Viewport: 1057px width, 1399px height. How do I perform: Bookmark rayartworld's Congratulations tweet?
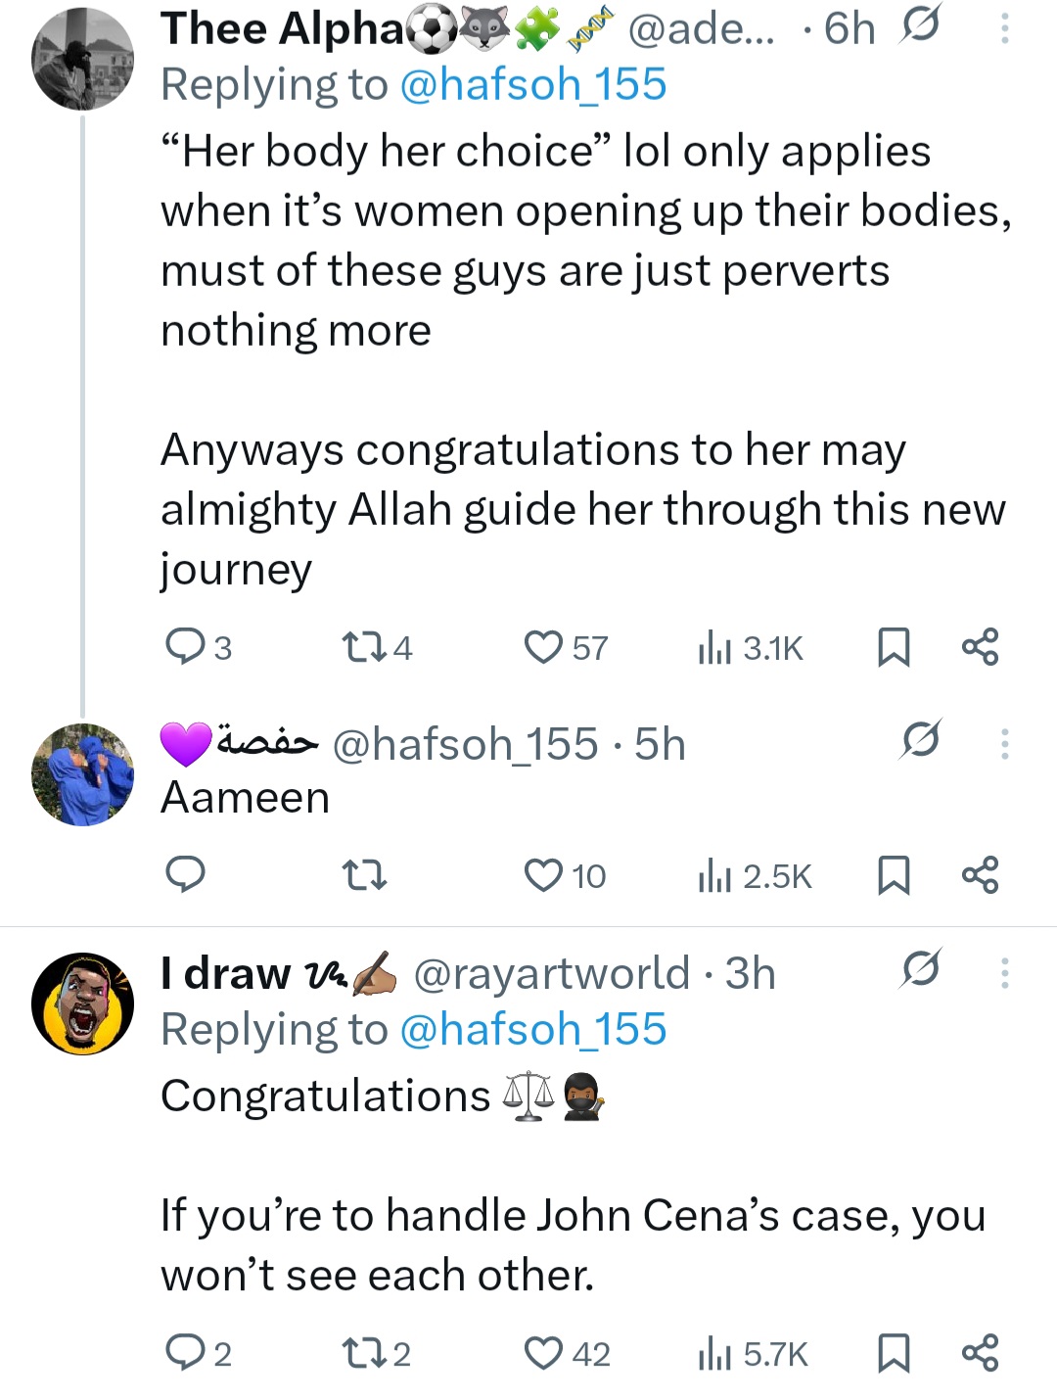coord(894,1353)
